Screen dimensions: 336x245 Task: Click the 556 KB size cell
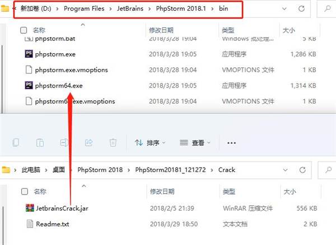pos(307,208)
